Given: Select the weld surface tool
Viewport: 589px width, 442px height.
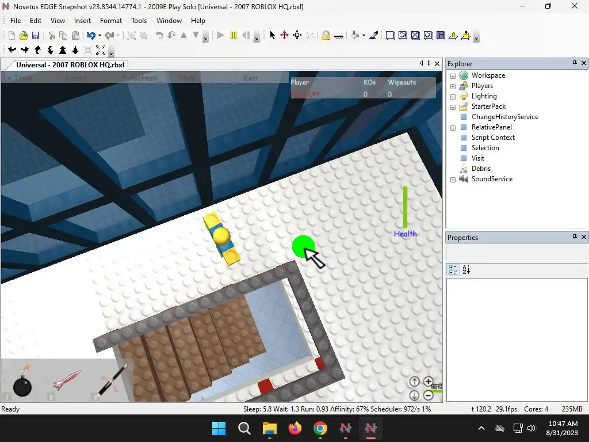Looking at the screenshot, I should [x=415, y=35].
